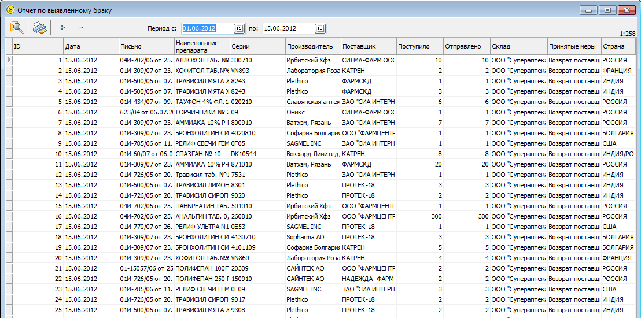Open the calendar for end date 15.06.2012
This screenshot has width=641, height=318.
pos(320,28)
